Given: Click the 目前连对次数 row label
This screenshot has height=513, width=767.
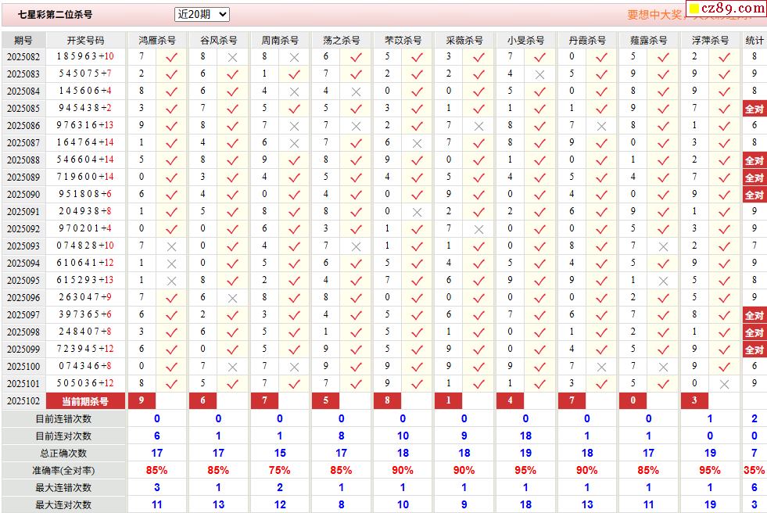Looking at the screenshot, I should (63, 436).
